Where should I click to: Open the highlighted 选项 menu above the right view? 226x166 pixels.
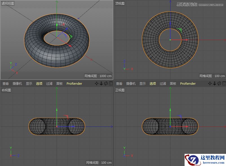[39, 84]
